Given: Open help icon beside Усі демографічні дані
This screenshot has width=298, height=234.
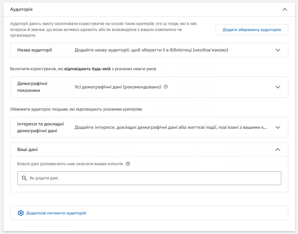Looking at the screenshot, I should click(166, 87).
